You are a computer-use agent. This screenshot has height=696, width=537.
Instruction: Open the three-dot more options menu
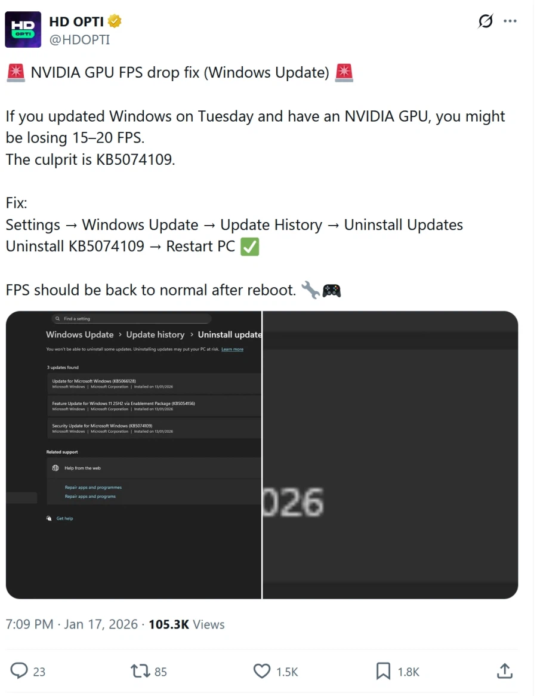pyautogui.click(x=510, y=21)
